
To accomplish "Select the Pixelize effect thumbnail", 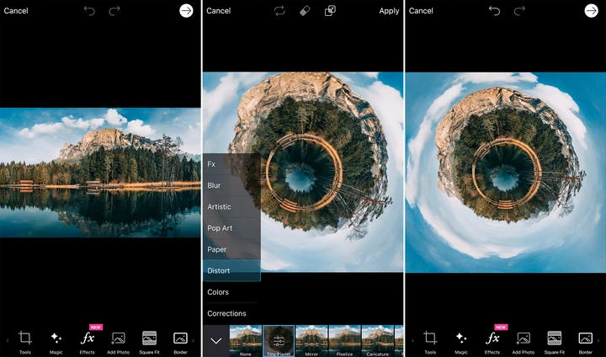I will pos(344,341).
